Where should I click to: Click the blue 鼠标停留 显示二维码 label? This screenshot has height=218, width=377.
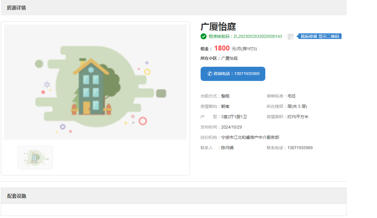click(320, 36)
